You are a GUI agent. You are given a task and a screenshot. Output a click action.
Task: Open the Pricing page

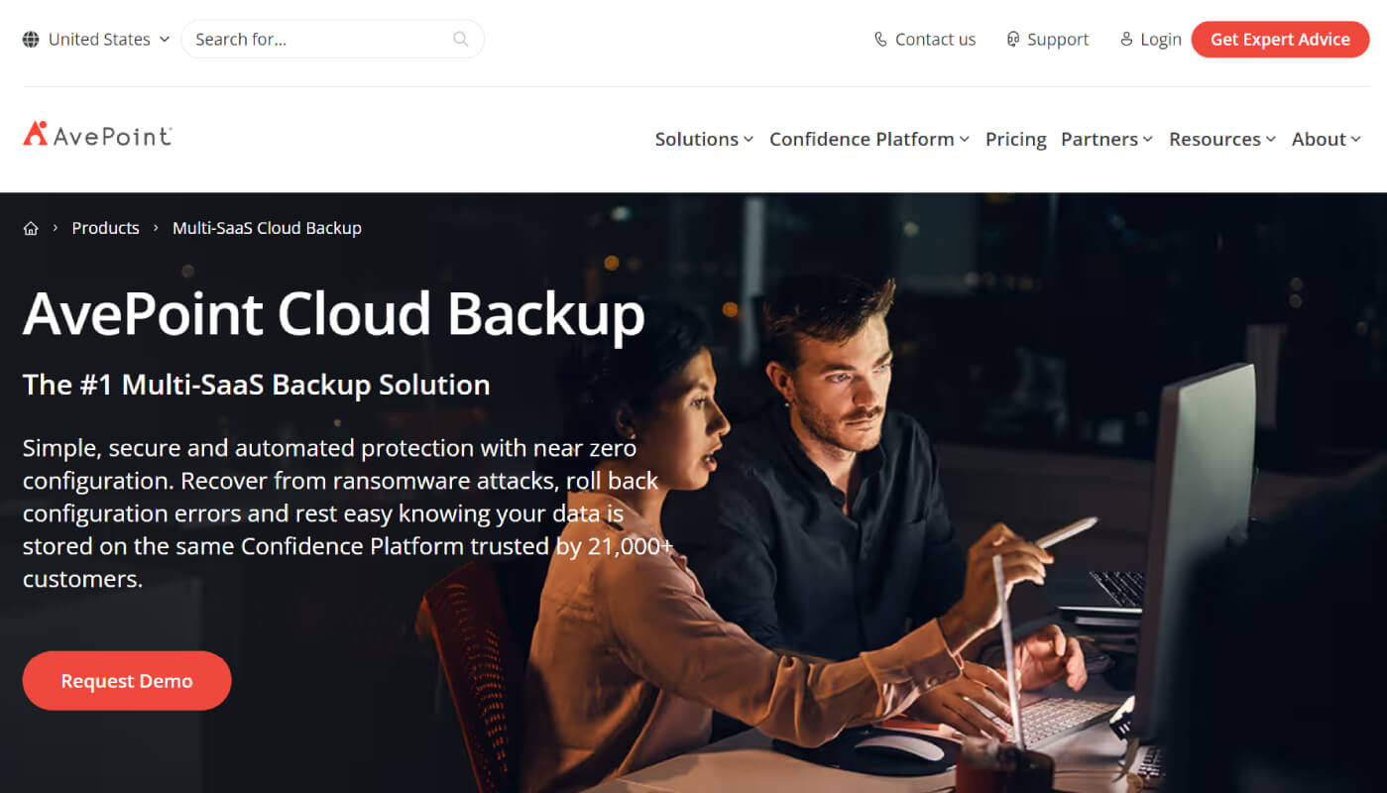click(x=1015, y=139)
